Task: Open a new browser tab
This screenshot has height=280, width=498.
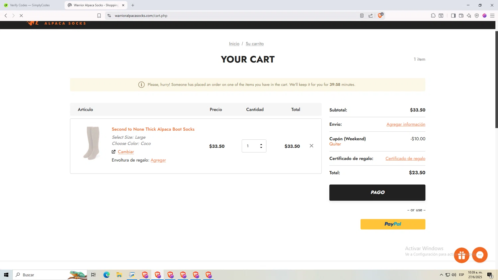Action: click(133, 5)
